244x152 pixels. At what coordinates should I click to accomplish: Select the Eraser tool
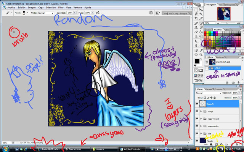tap(196, 32)
